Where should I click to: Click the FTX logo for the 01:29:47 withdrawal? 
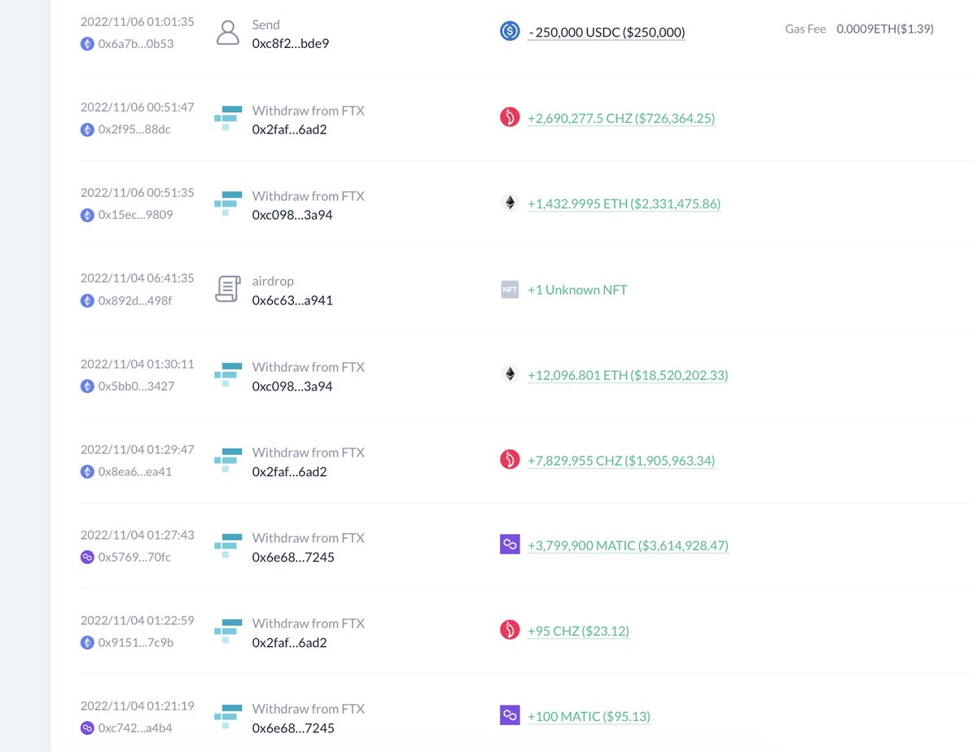point(228,461)
